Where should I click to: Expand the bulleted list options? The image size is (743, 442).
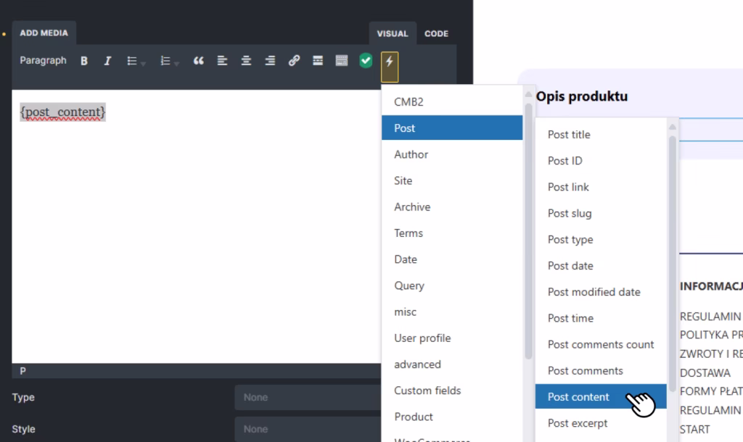point(143,63)
